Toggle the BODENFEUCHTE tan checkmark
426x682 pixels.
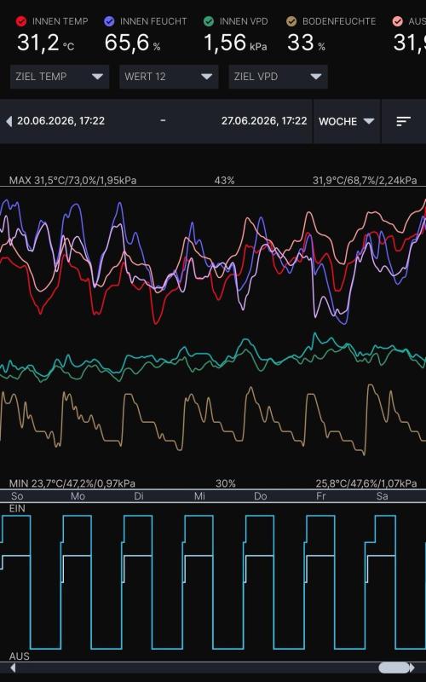pos(291,20)
